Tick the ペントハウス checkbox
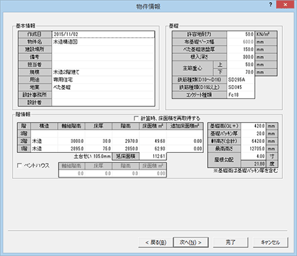 pos(19,166)
